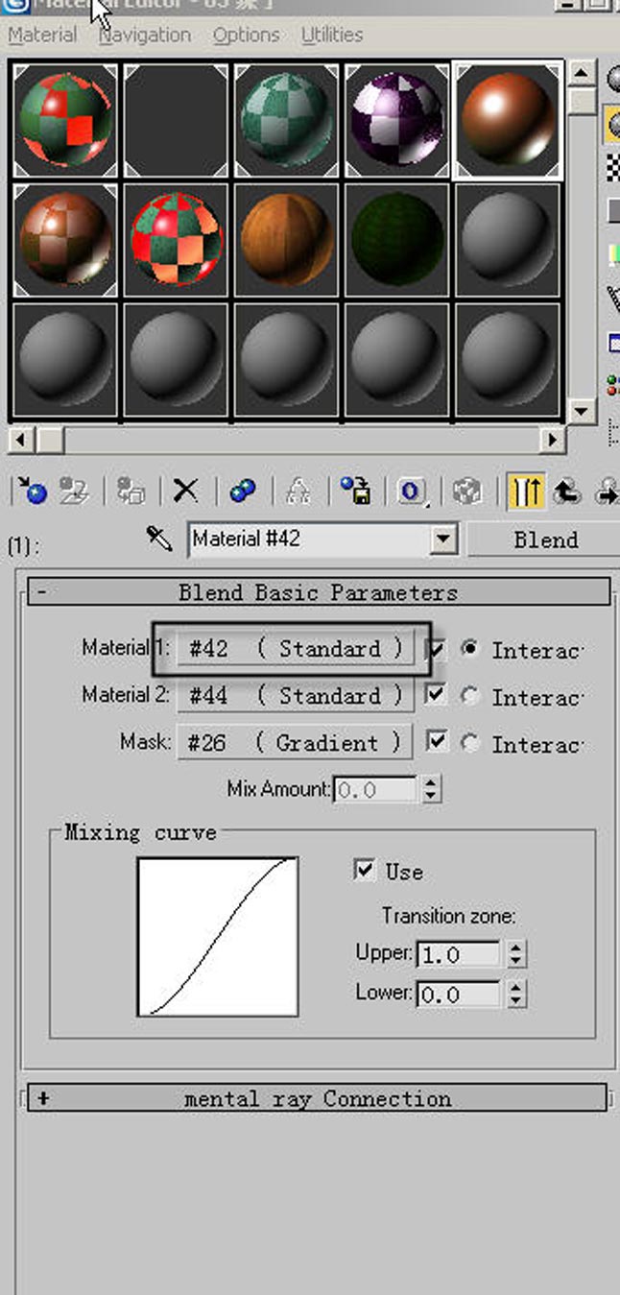The width and height of the screenshot is (620, 1295).
Task: Open the Material #42 name dropdown arrow
Action: (442, 539)
